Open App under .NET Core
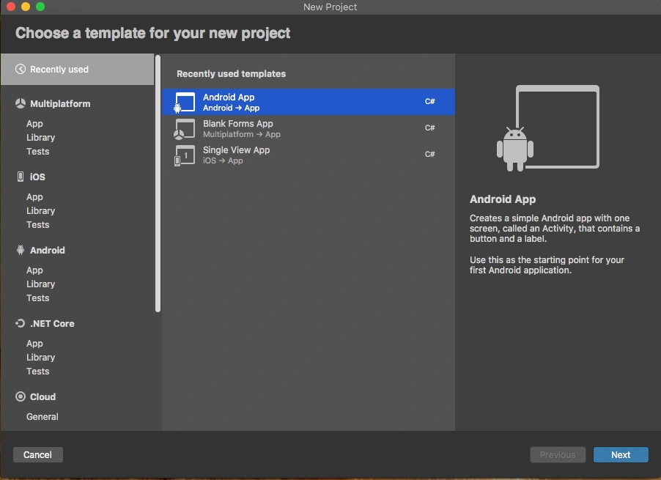661x480 pixels. 34,344
